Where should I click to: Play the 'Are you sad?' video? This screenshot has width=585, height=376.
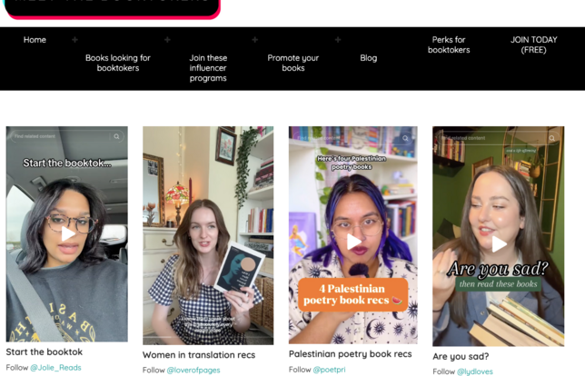[499, 243]
